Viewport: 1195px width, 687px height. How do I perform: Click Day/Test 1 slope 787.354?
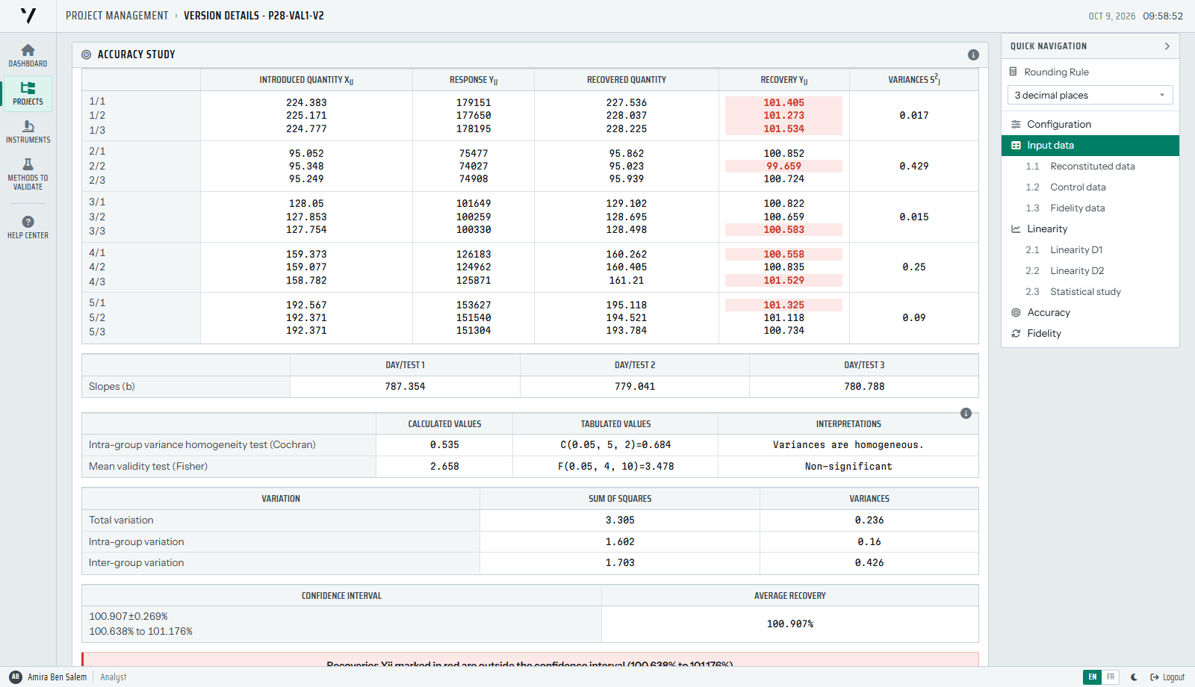pos(405,386)
